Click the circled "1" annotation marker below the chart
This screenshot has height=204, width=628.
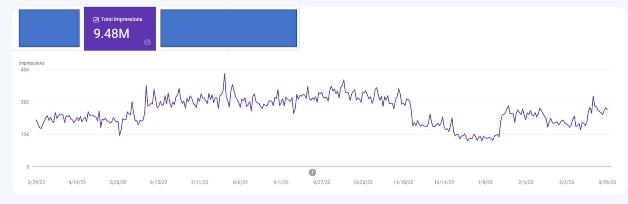click(x=312, y=172)
